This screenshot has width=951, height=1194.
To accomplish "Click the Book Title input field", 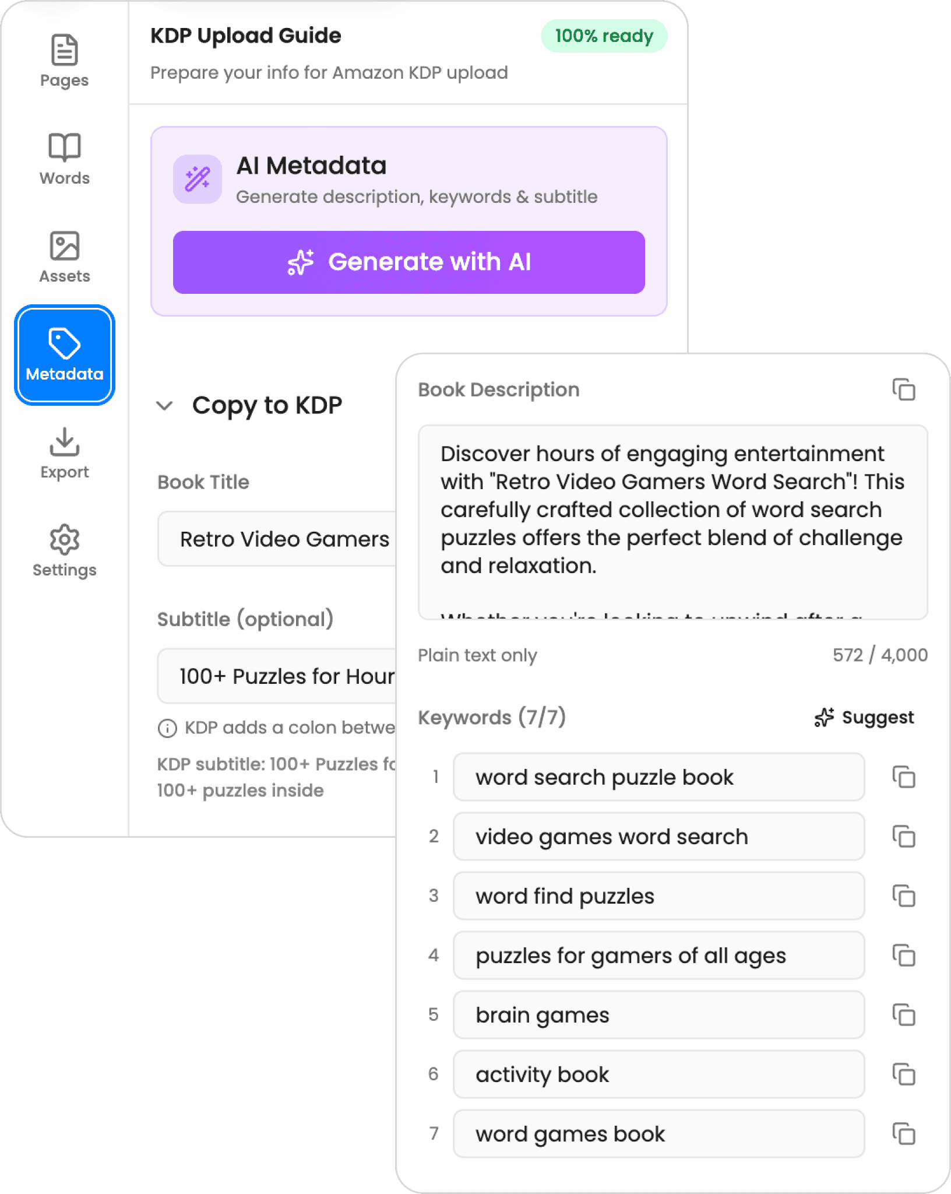I will tap(274, 539).
